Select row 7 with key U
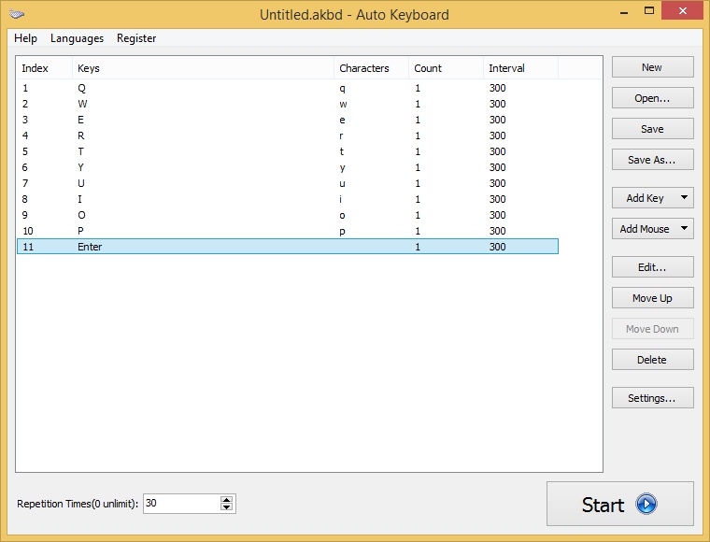Image resolution: width=710 pixels, height=542 pixels. pyautogui.click(x=288, y=183)
